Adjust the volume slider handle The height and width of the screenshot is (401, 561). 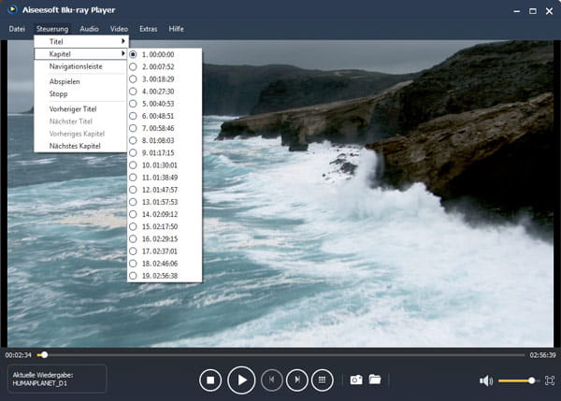531,380
